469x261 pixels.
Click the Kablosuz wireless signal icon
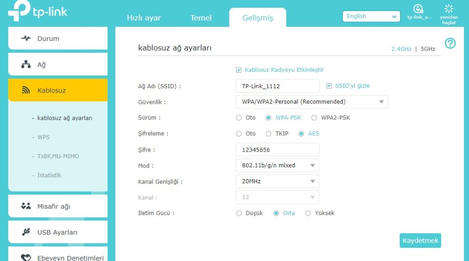point(26,90)
